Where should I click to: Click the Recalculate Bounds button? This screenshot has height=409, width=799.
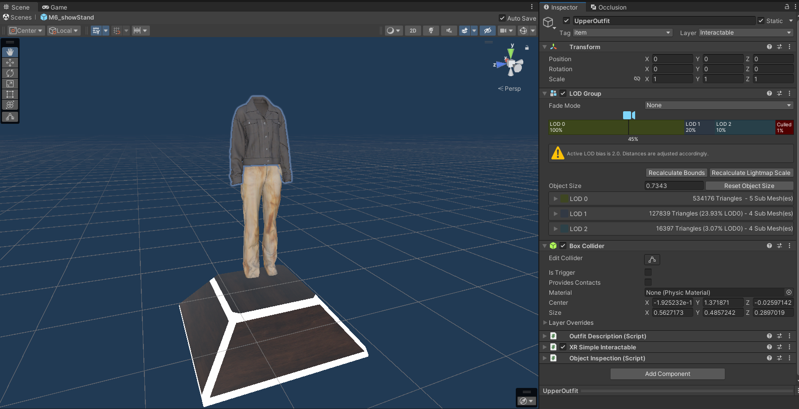point(676,173)
